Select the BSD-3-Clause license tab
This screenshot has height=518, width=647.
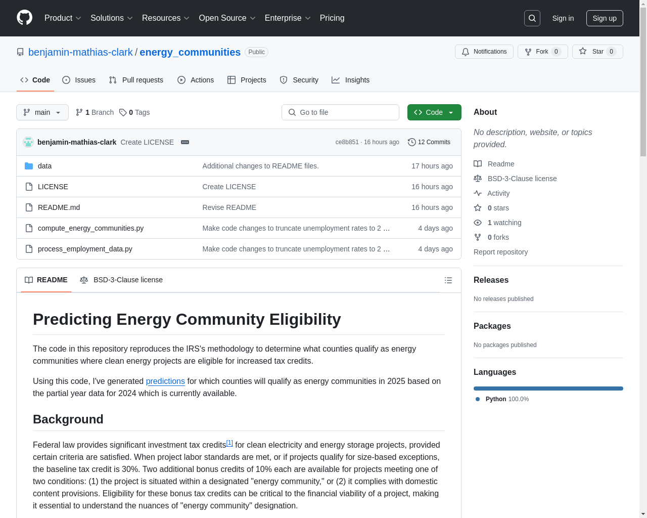[x=121, y=280]
